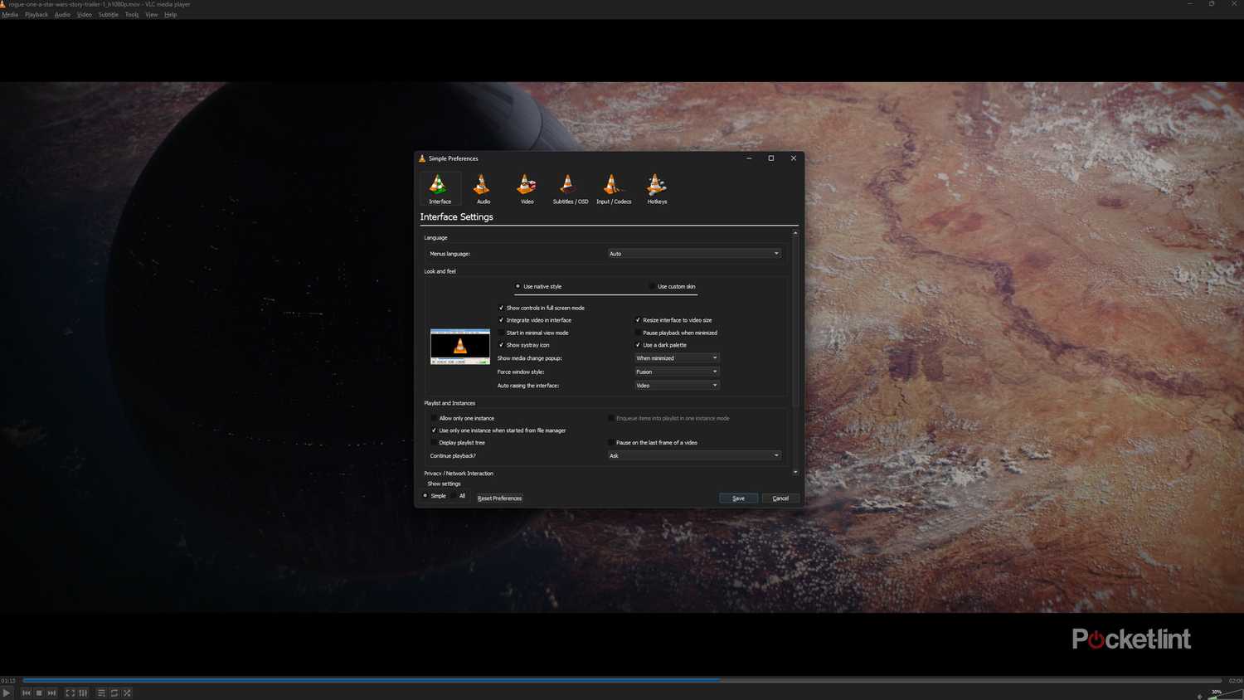Toggle the playlist view in VLC
1244x700 pixels.
(100, 693)
